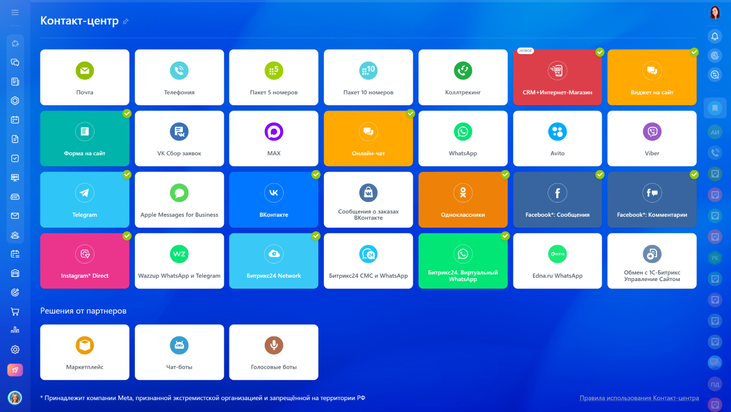Viewport: 731px width, 412px height.
Task: Open the connected Онлайн-чат tile
Action: tap(368, 138)
